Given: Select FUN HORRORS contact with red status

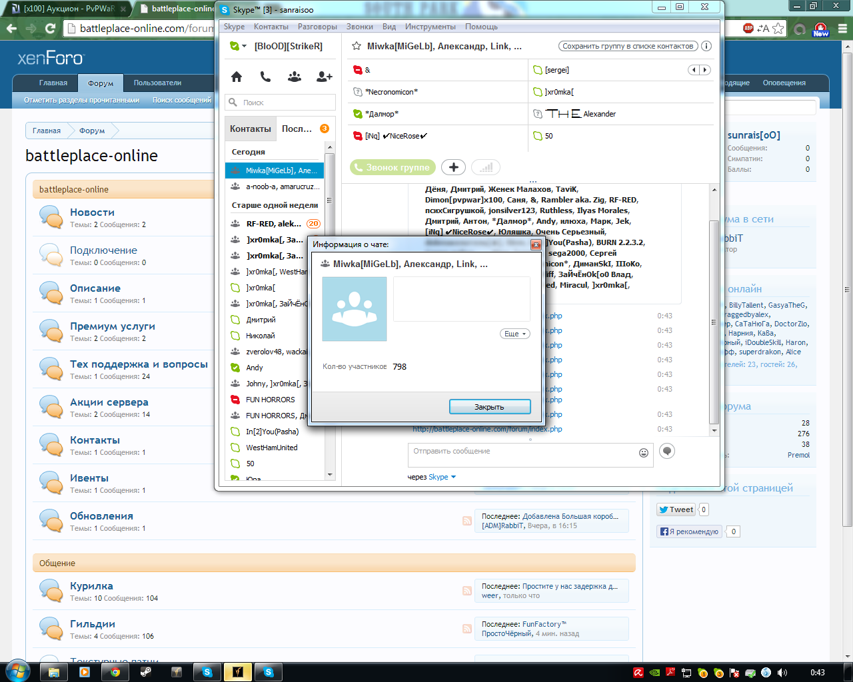Looking at the screenshot, I should tap(275, 400).
